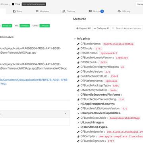Click the Output notification badge

pyautogui.click(x=102, y=12)
